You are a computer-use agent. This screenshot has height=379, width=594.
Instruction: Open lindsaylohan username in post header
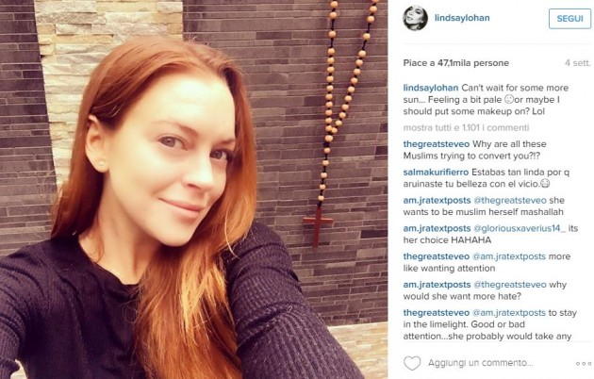(x=462, y=18)
